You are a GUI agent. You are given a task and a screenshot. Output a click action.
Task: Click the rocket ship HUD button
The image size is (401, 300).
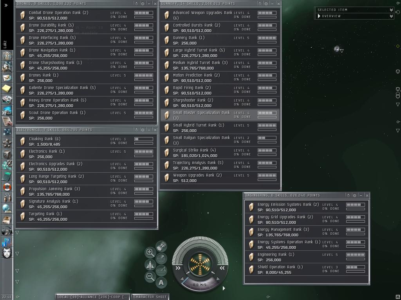tap(150, 264)
